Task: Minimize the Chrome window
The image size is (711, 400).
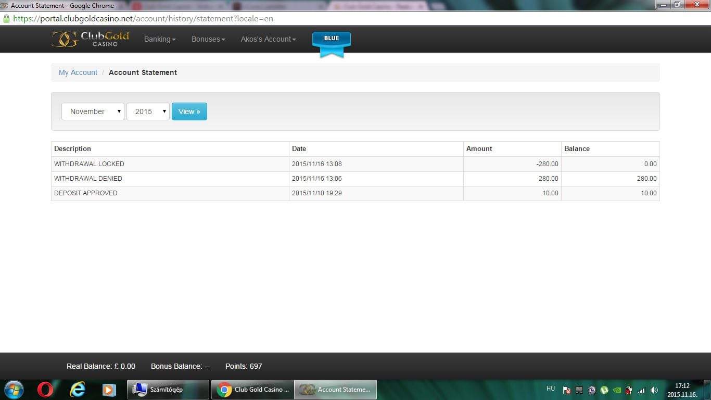Action: [662, 5]
